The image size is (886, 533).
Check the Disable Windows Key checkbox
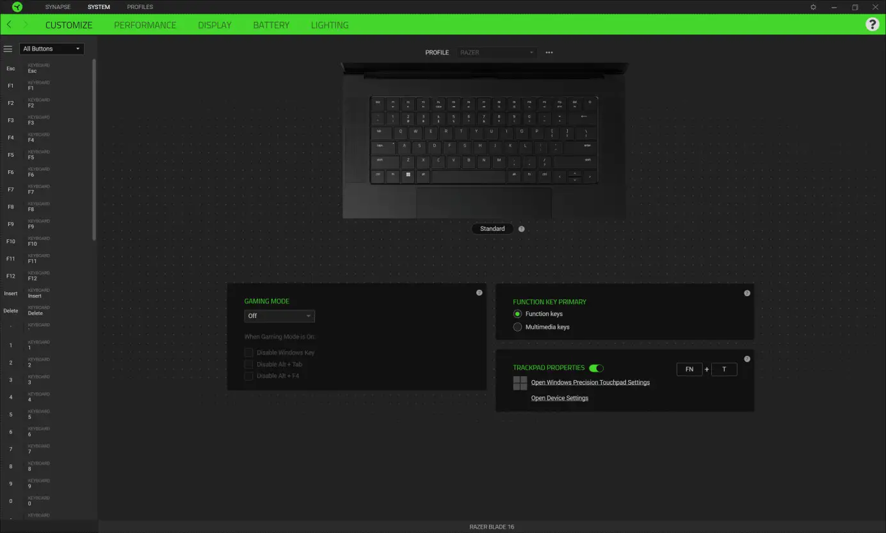click(x=248, y=352)
